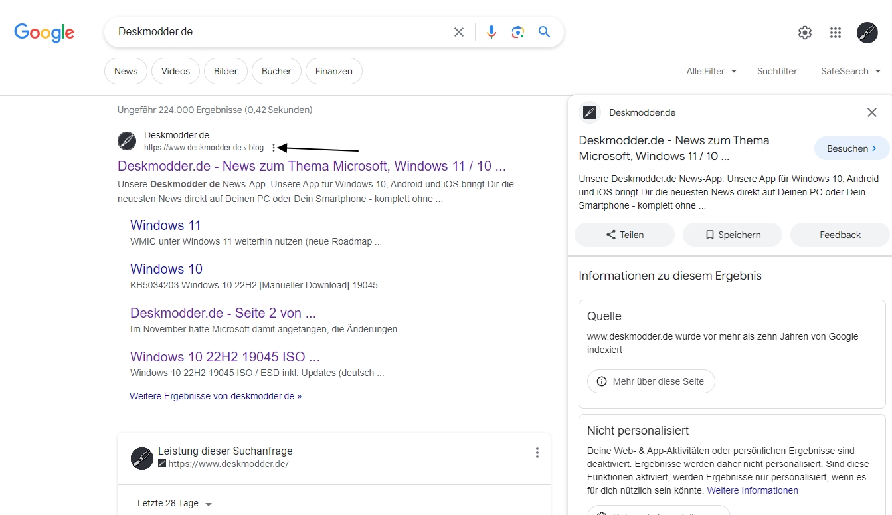Open three-dot menu of Leistung dieser Suchanfrage card

pyautogui.click(x=537, y=453)
